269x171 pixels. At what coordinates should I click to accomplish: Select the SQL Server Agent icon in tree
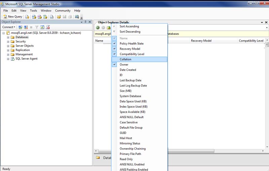point(12,59)
